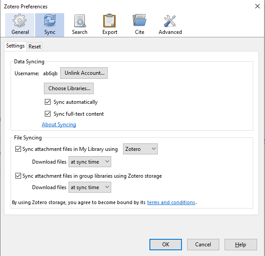
Task: Toggle syncing attachment files in group libraries
Action: tap(18, 176)
